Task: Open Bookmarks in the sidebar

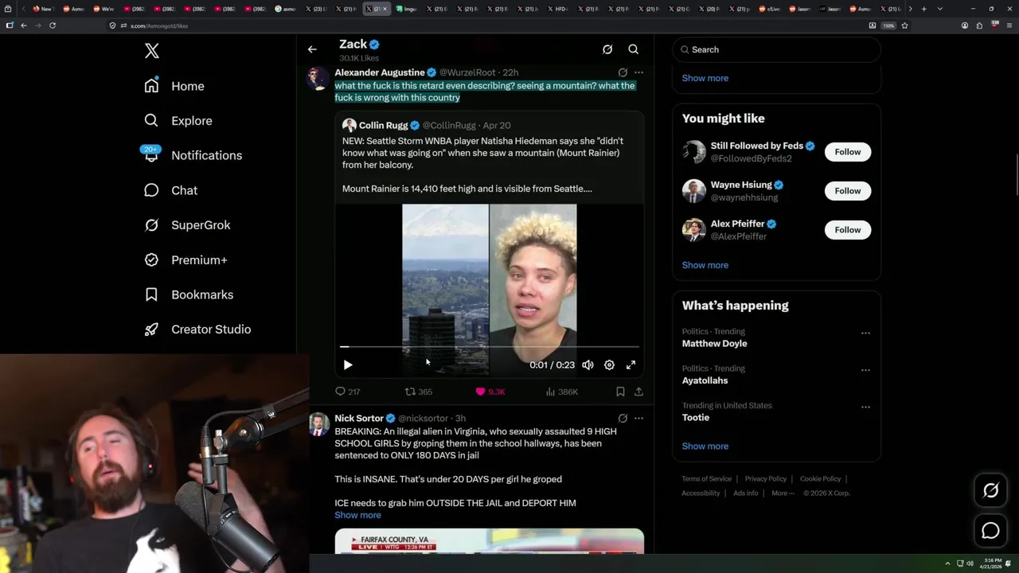Action: (189, 294)
